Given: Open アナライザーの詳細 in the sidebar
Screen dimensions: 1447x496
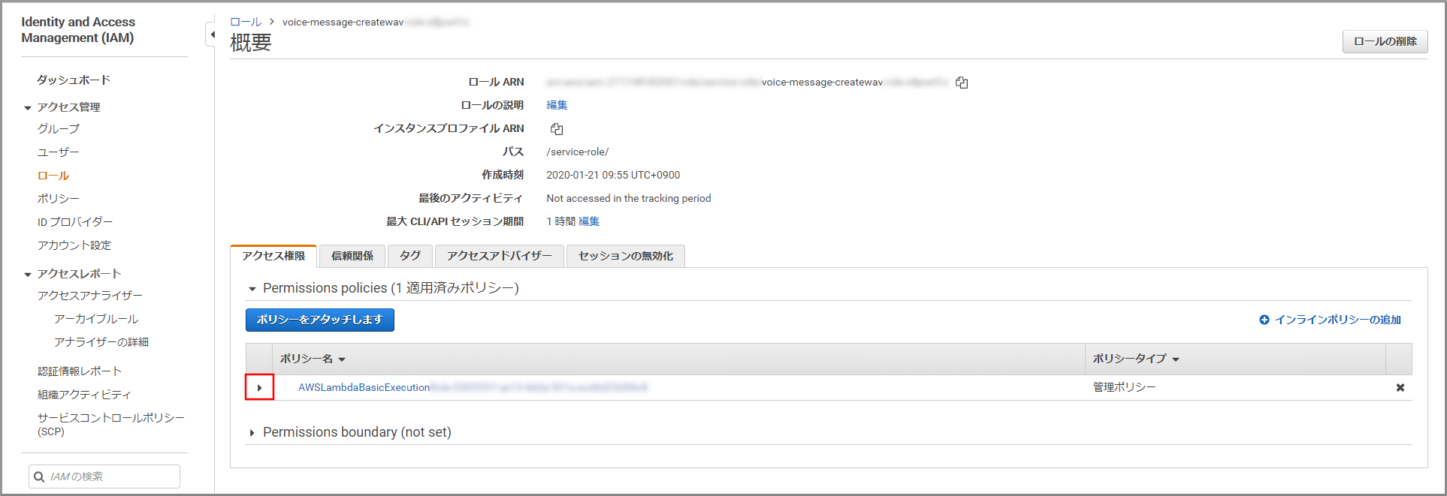Looking at the screenshot, I should coord(101,342).
